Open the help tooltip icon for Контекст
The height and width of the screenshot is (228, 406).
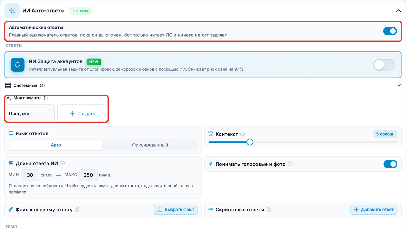coord(243,134)
